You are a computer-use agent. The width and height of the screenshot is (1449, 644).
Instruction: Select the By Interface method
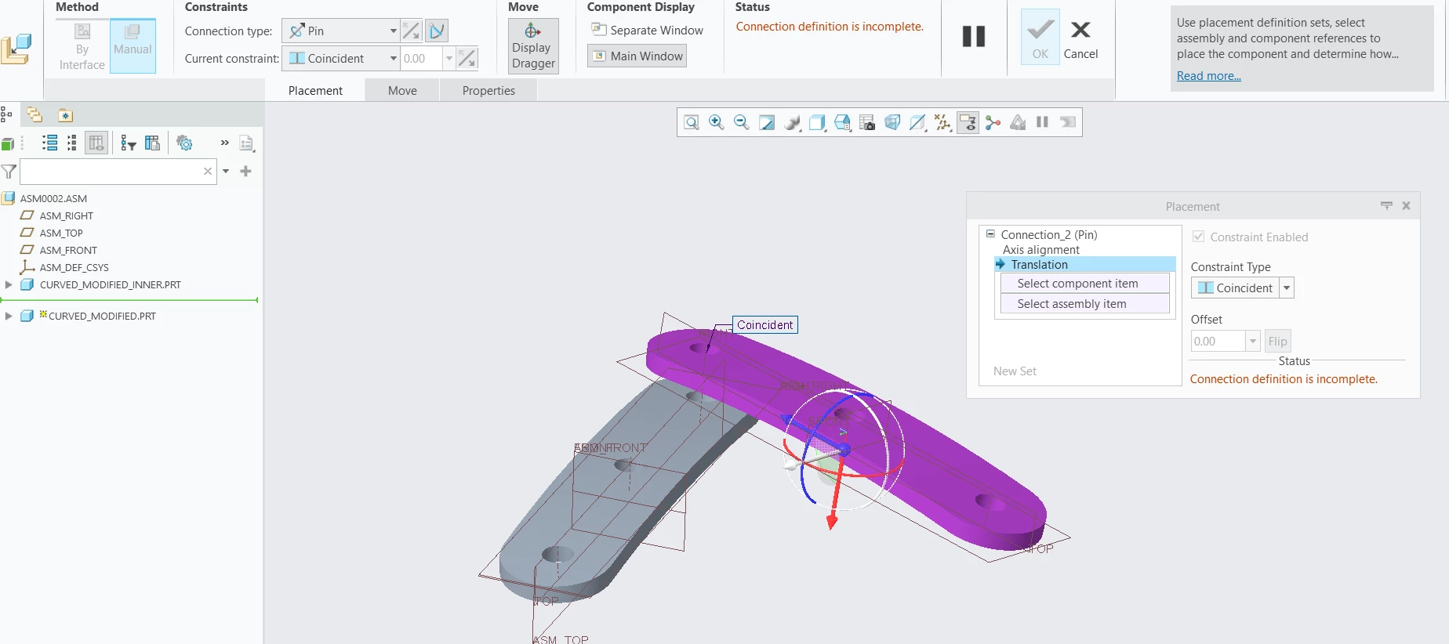[82, 47]
